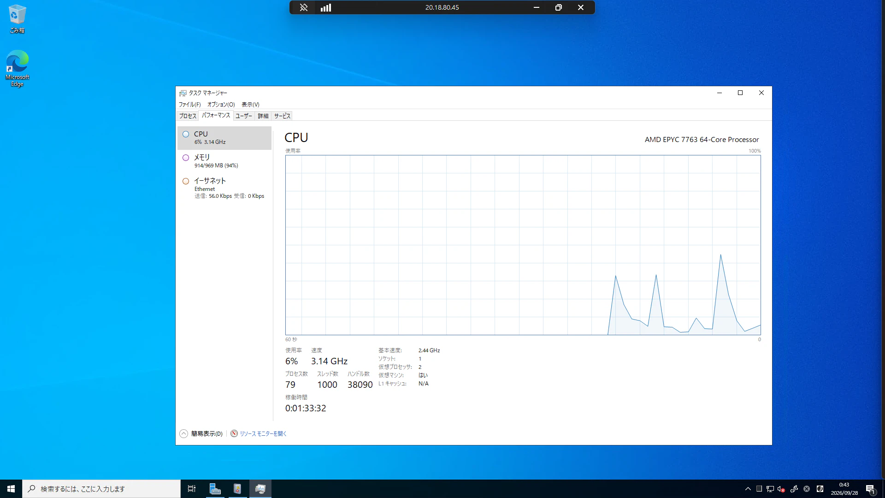This screenshot has height=498, width=885.
Task: Collapse to 簡易表示 view
Action: pyautogui.click(x=201, y=433)
